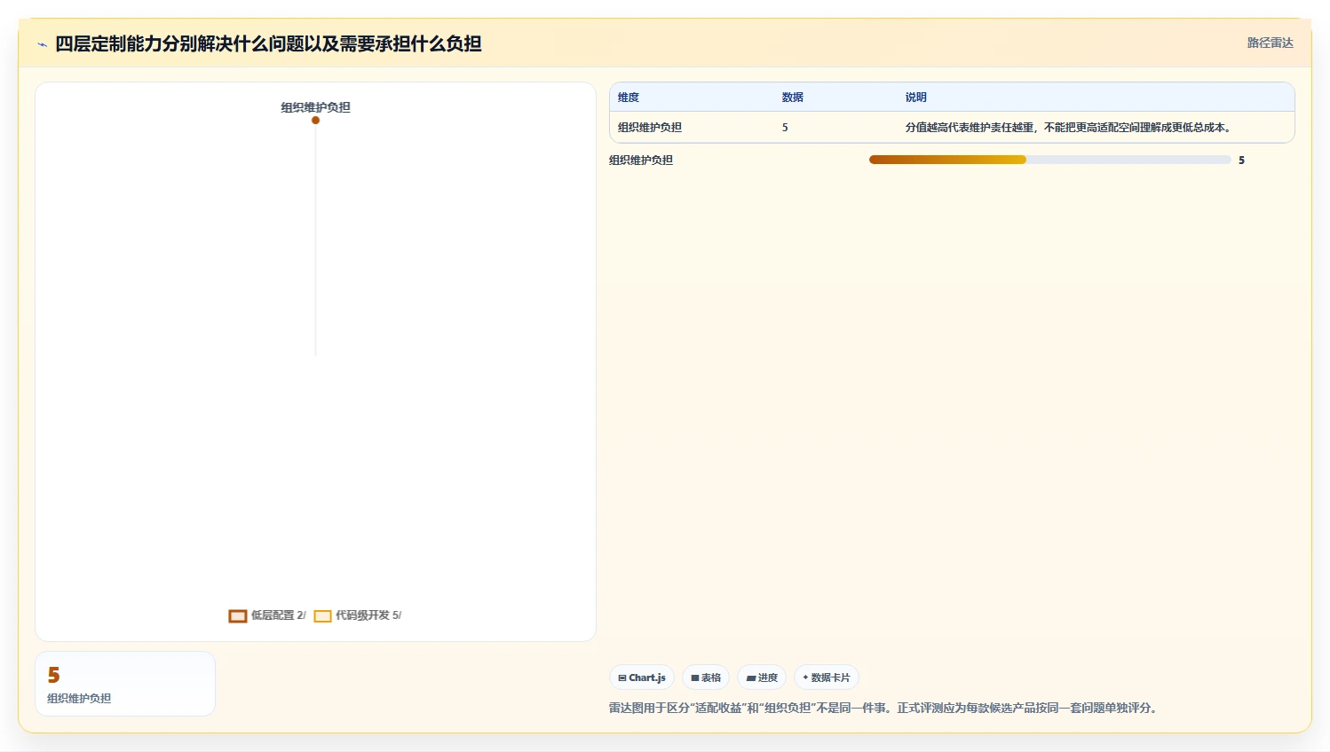
Task: Click the 组织维护负担 progress bar label
Action: coord(641,161)
